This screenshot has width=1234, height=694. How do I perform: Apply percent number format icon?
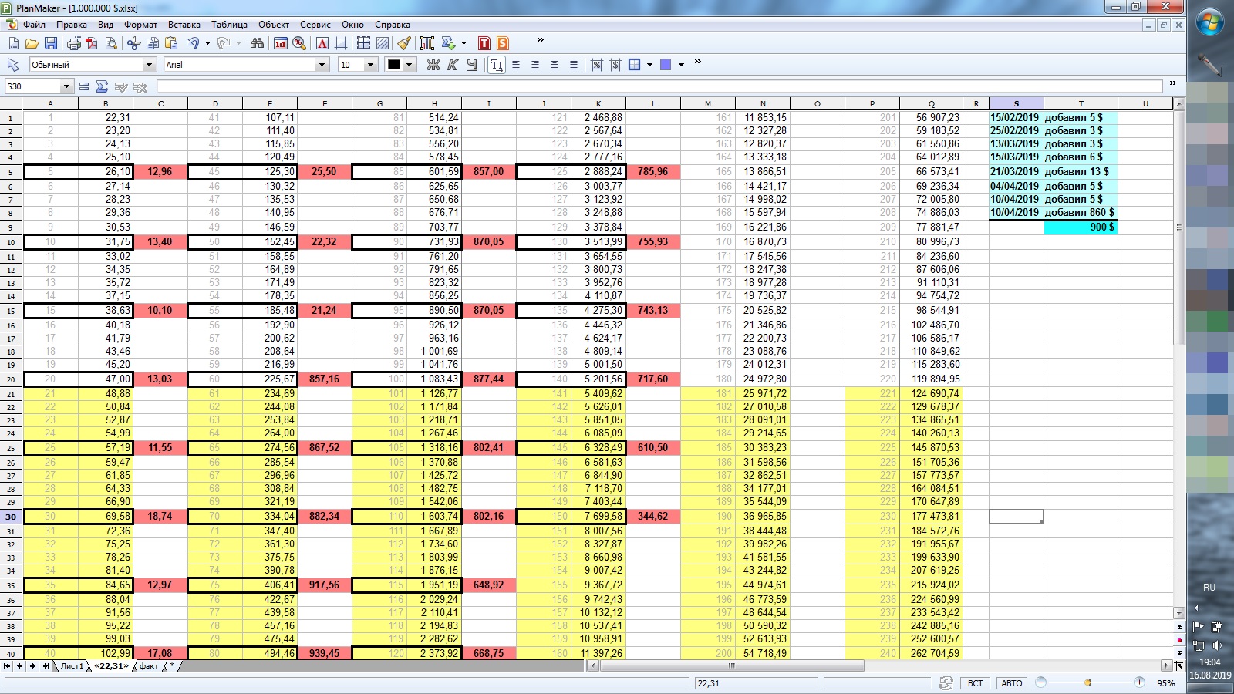click(299, 43)
